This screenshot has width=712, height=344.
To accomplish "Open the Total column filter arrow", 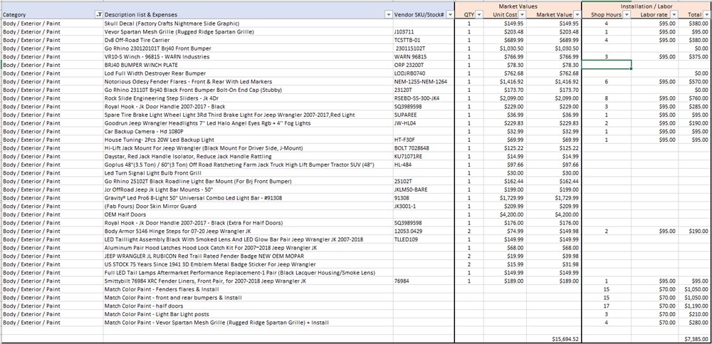I will point(706,15).
